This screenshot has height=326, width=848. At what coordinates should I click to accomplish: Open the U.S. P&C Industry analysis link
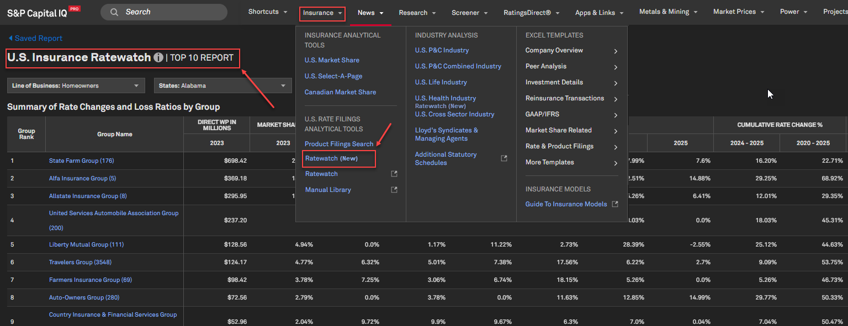coord(442,50)
